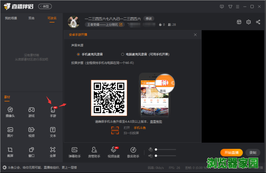Viewport: 266px width, 173px height.
Task: Edit the room title pencil icon
Action: (x=121, y=25)
